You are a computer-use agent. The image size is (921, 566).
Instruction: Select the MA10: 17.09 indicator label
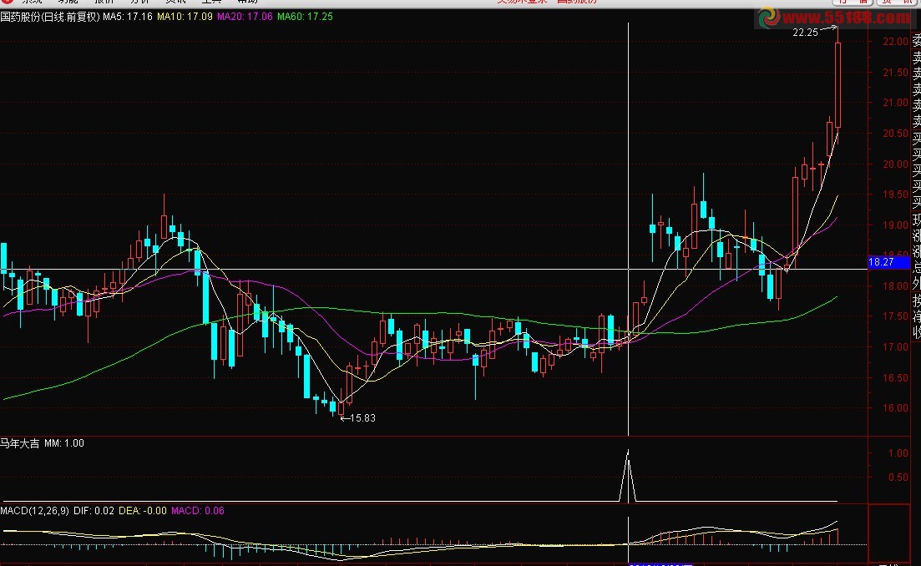pyautogui.click(x=185, y=17)
